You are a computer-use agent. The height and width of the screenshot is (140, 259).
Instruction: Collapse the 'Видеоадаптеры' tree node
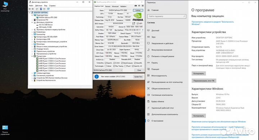(x=32, y=15)
